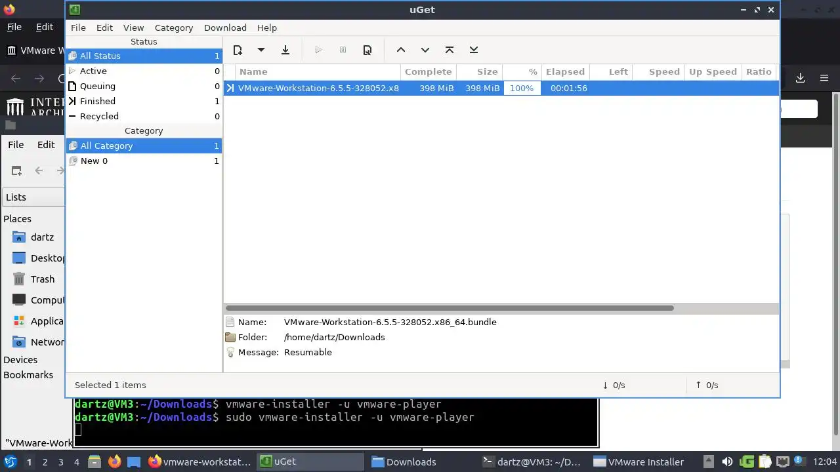Screen dimensions: 840x472
Task: Select All Category entry
Action: (x=144, y=146)
